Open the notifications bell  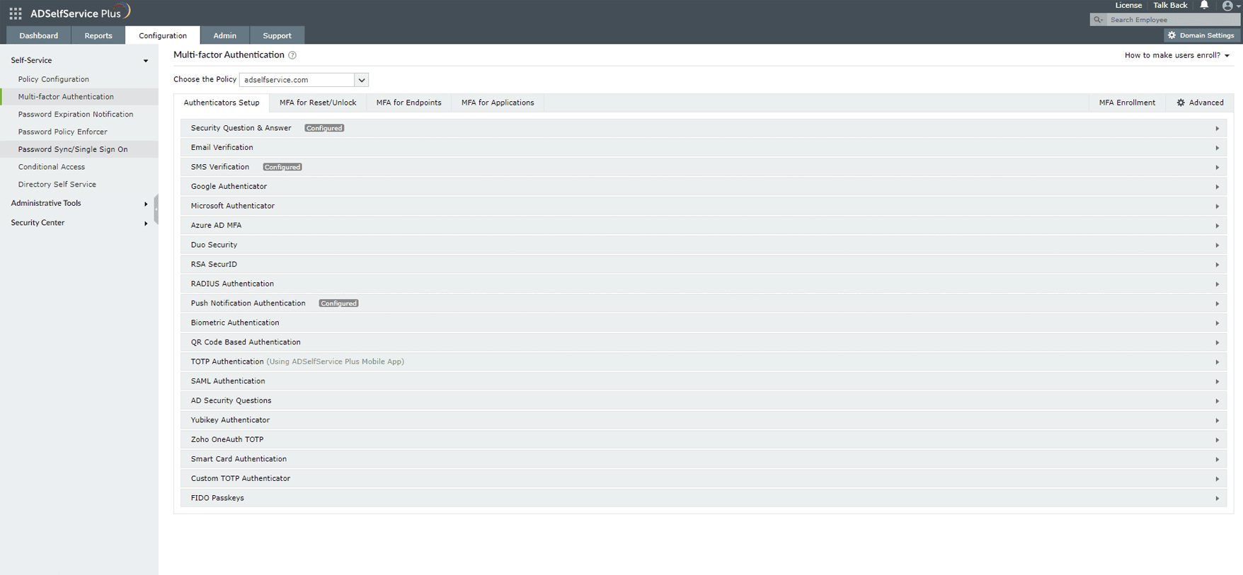(x=1204, y=5)
